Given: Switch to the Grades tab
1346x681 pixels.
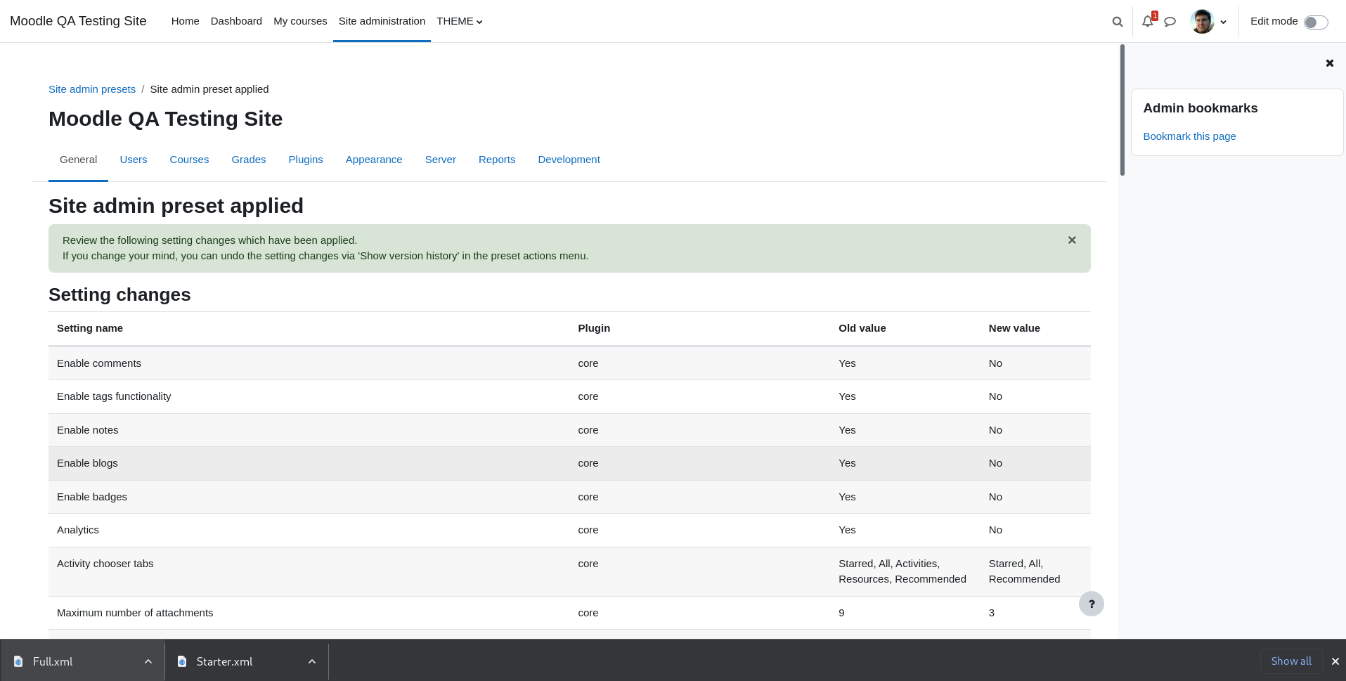Looking at the screenshot, I should [249, 160].
